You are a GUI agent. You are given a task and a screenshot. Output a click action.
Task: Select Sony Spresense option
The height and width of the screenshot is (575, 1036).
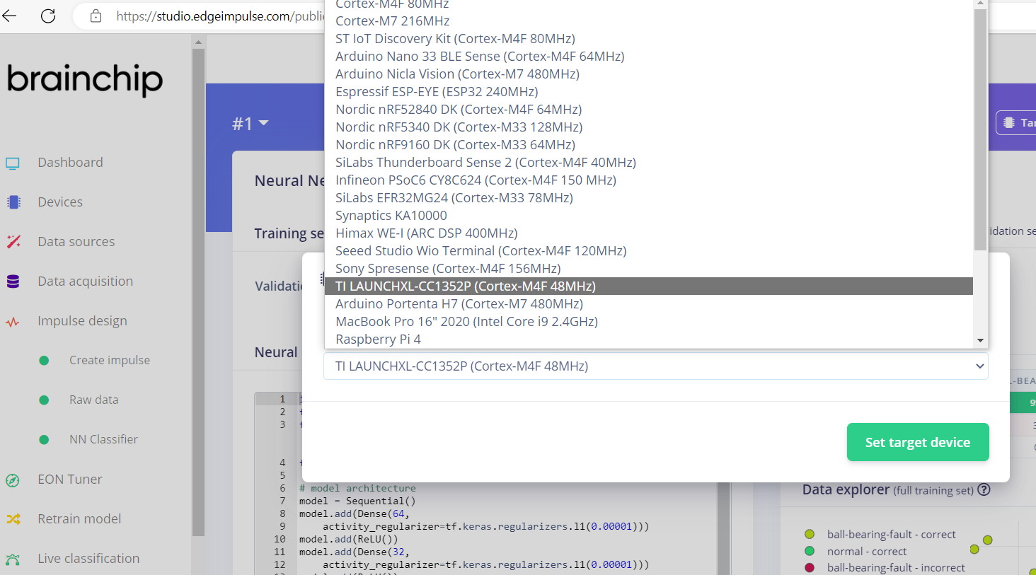tap(649, 269)
